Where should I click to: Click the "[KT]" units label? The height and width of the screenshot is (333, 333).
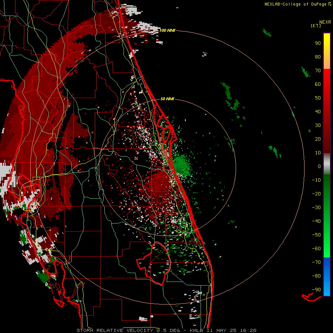316,26
